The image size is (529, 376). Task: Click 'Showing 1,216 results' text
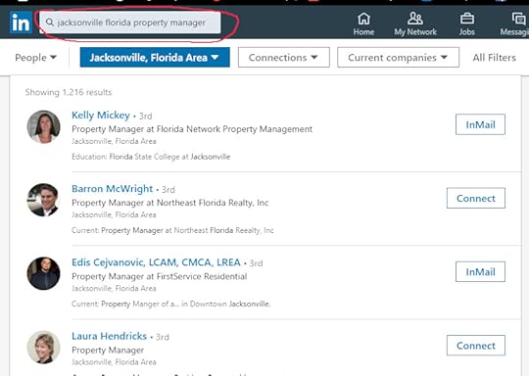(x=69, y=92)
